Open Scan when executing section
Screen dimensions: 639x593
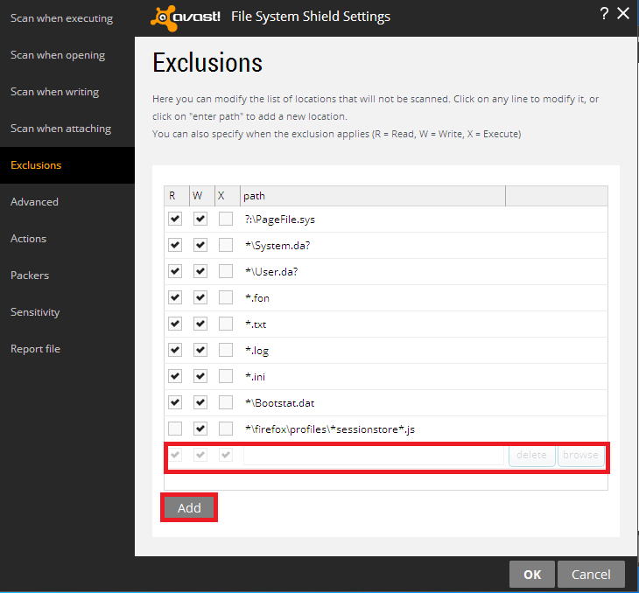[61, 18]
